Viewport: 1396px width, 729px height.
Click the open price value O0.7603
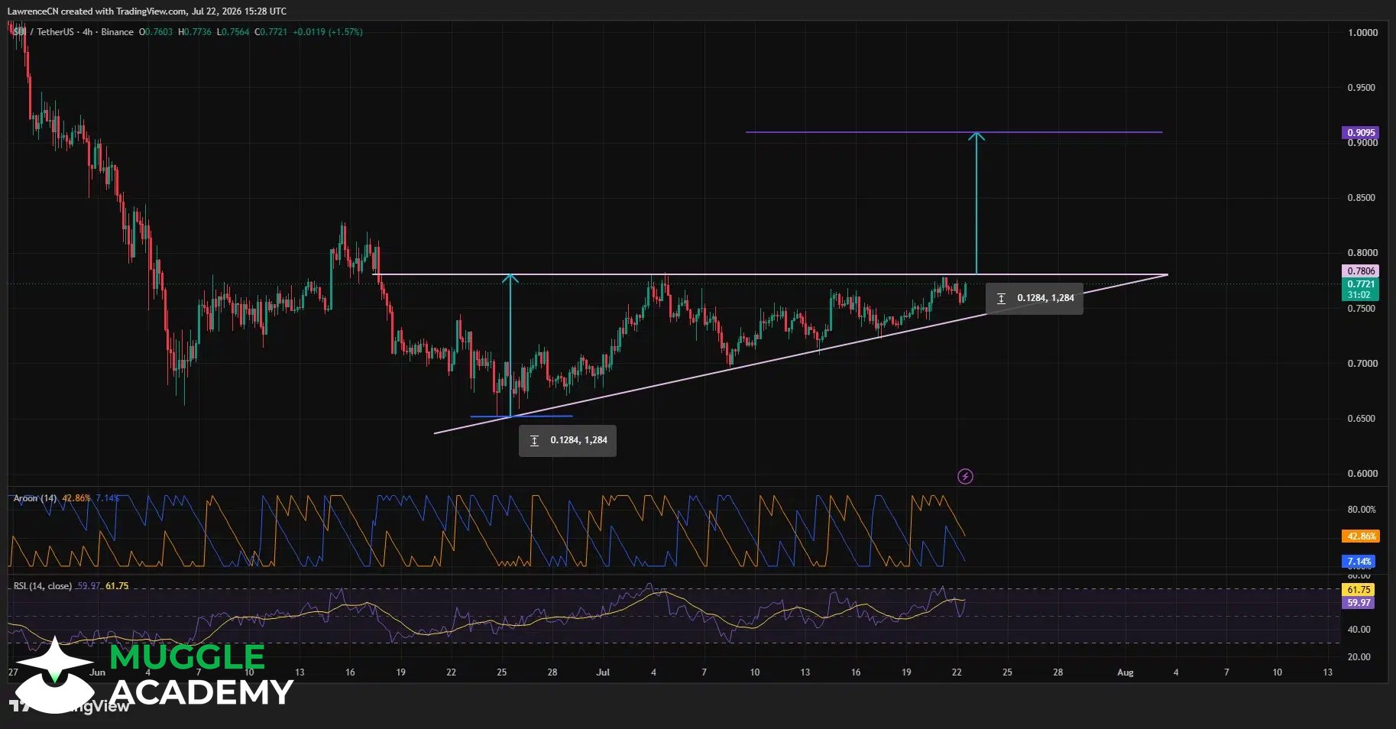click(156, 32)
